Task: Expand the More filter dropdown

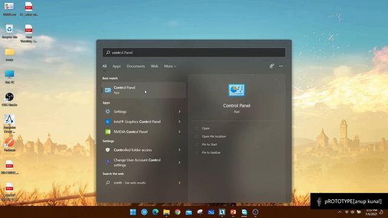Action: click(170, 66)
